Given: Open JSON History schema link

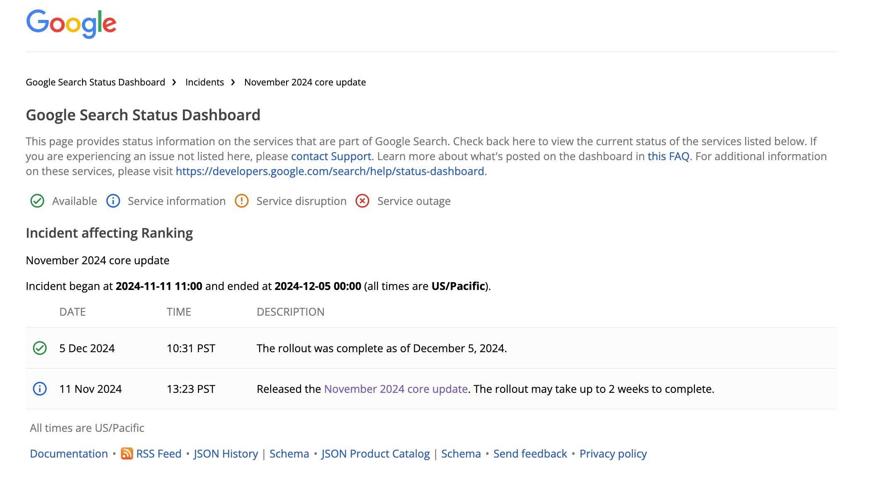Looking at the screenshot, I should 289,454.
